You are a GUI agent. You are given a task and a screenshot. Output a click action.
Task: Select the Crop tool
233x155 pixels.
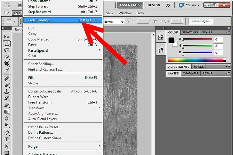(7, 64)
